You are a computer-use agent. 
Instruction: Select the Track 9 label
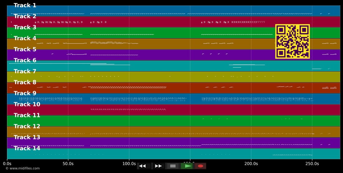[x=25, y=93]
